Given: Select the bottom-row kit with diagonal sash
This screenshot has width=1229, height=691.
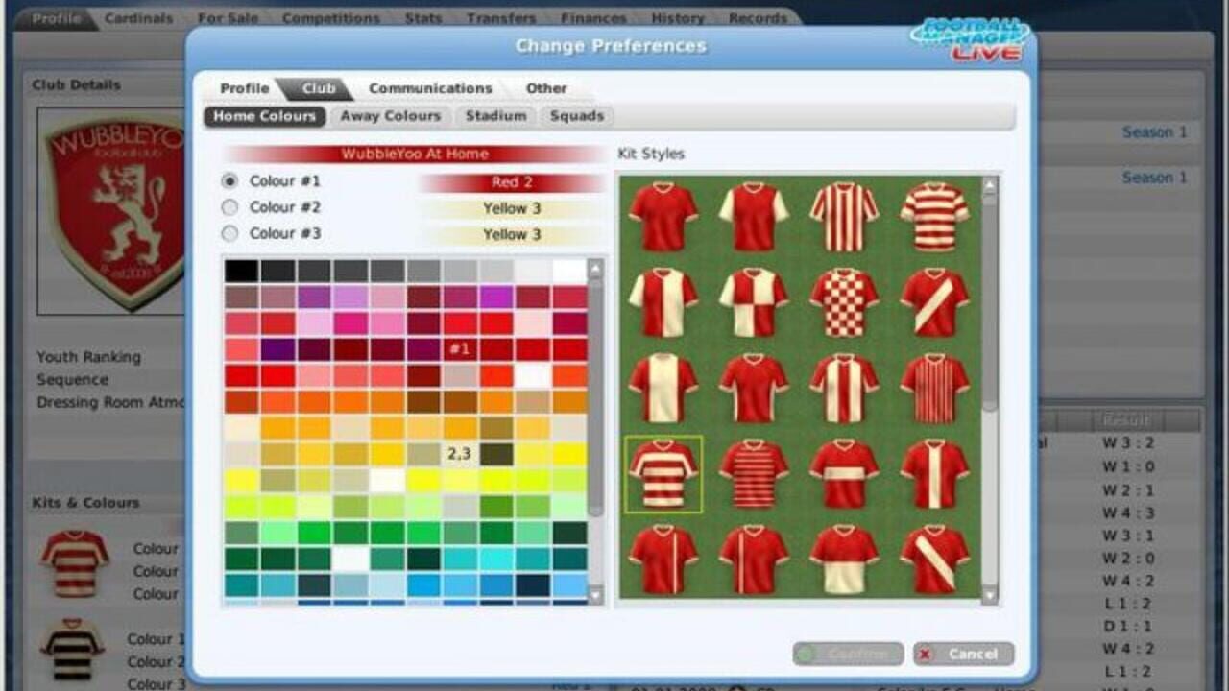Looking at the screenshot, I should pyautogui.click(x=934, y=559).
